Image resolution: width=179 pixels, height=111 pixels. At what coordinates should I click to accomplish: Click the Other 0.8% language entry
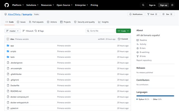pos(156,99)
